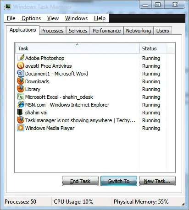
Task: Click the New Task... button
Action: [157, 181]
